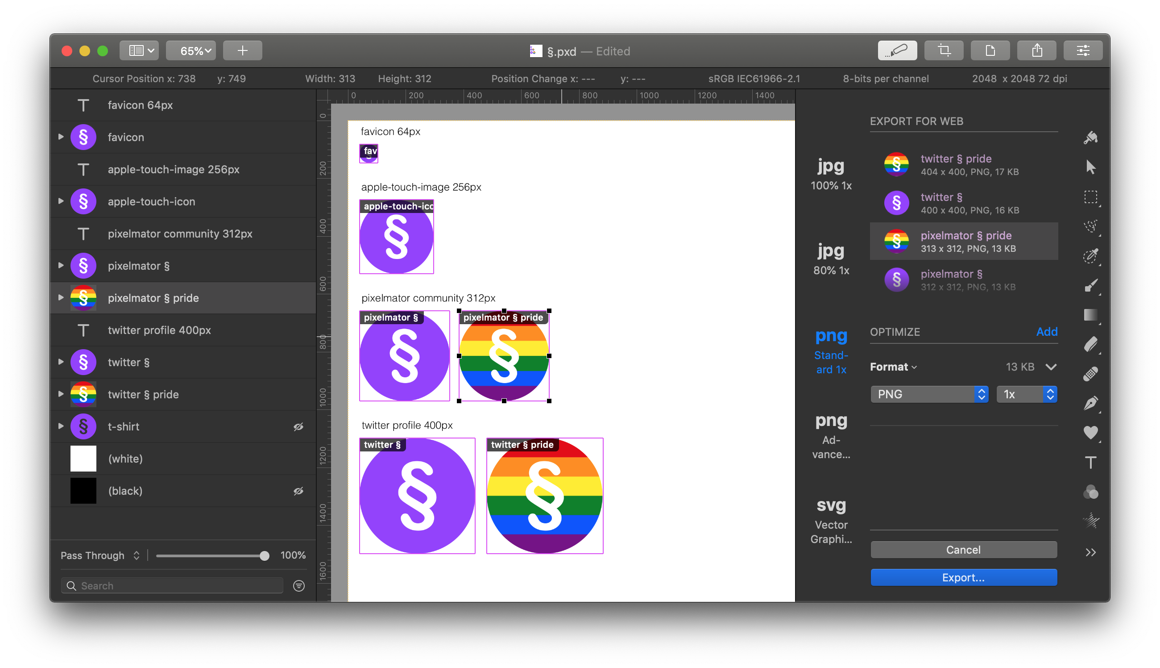The width and height of the screenshot is (1160, 668).
Task: Select the type/text tool in toolbar
Action: (x=1091, y=461)
